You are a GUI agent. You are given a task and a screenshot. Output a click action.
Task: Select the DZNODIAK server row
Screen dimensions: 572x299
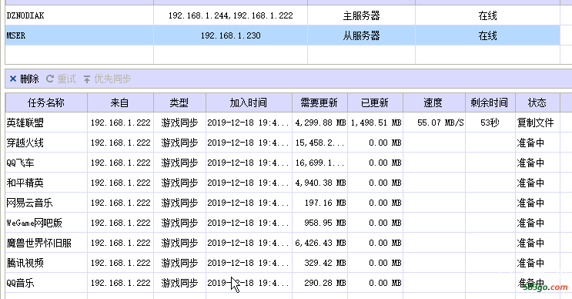click(283, 15)
